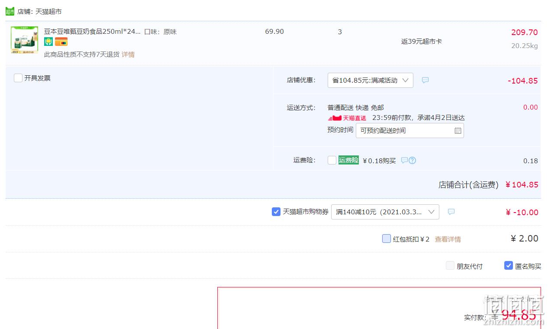Click the 可预约配送时间 input field
This screenshot has height=329, width=548.
[x=410, y=131]
